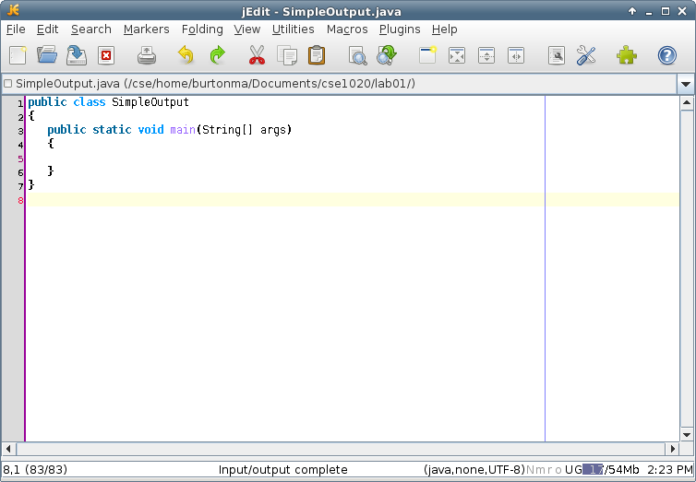696x482 pixels.
Task: Open a file with the folder icon
Action: click(x=47, y=55)
